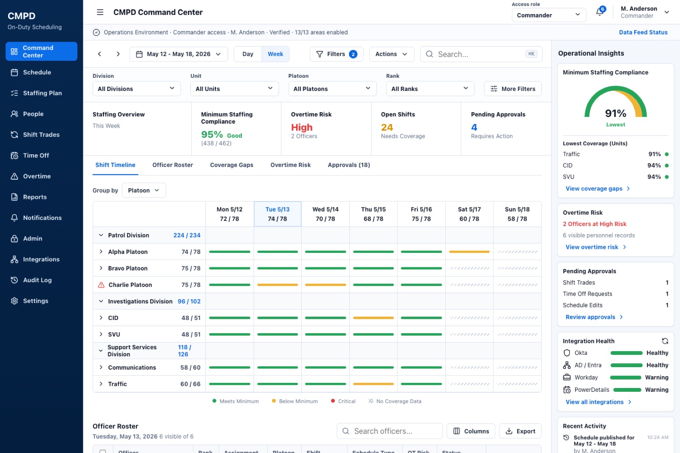Click the Columns button
The image size is (680, 453).
[x=471, y=431]
